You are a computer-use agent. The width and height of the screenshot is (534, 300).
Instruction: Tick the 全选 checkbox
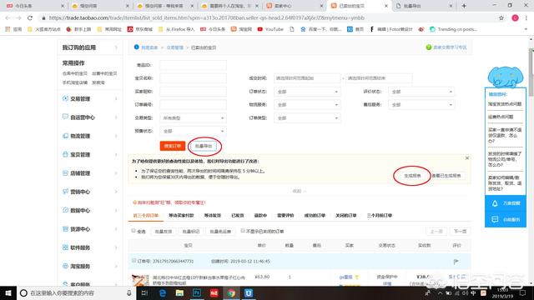coord(133,231)
